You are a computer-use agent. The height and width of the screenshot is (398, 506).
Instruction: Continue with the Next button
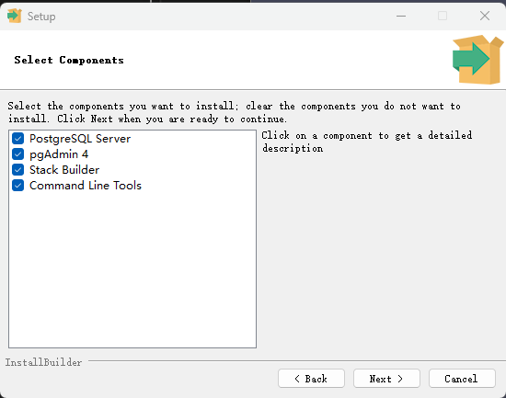[386, 379]
